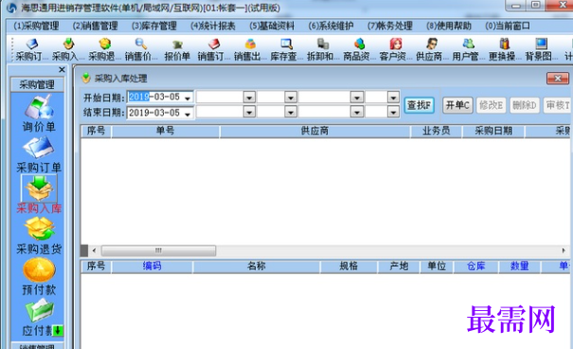Open the (4)统计报表 menu
Viewport: 573px width, 349px height.
click(213, 26)
